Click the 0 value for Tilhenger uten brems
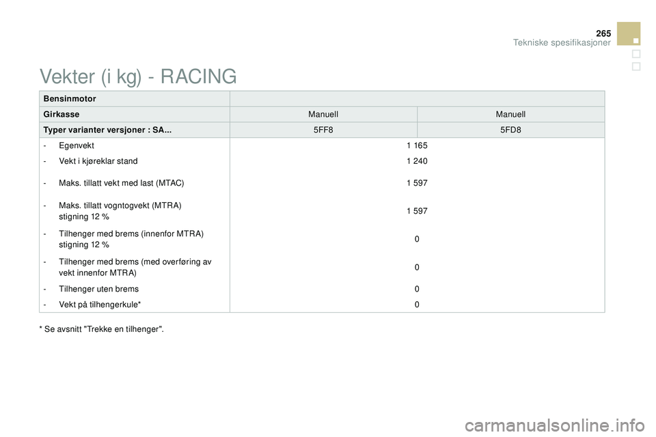The width and height of the screenshot is (656, 437). click(417, 289)
